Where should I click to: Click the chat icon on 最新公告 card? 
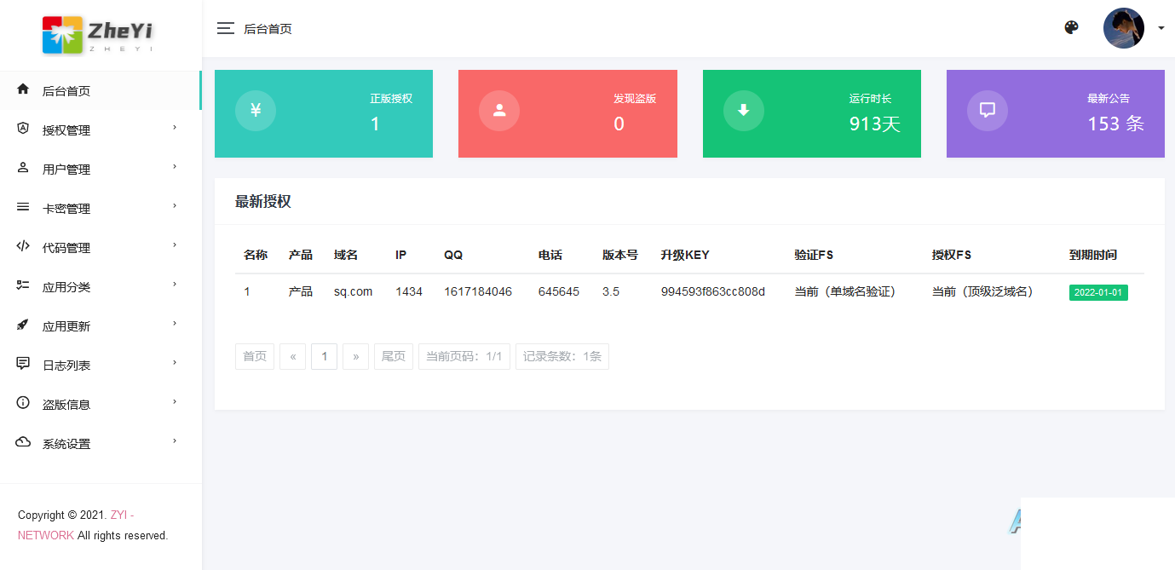(x=987, y=111)
